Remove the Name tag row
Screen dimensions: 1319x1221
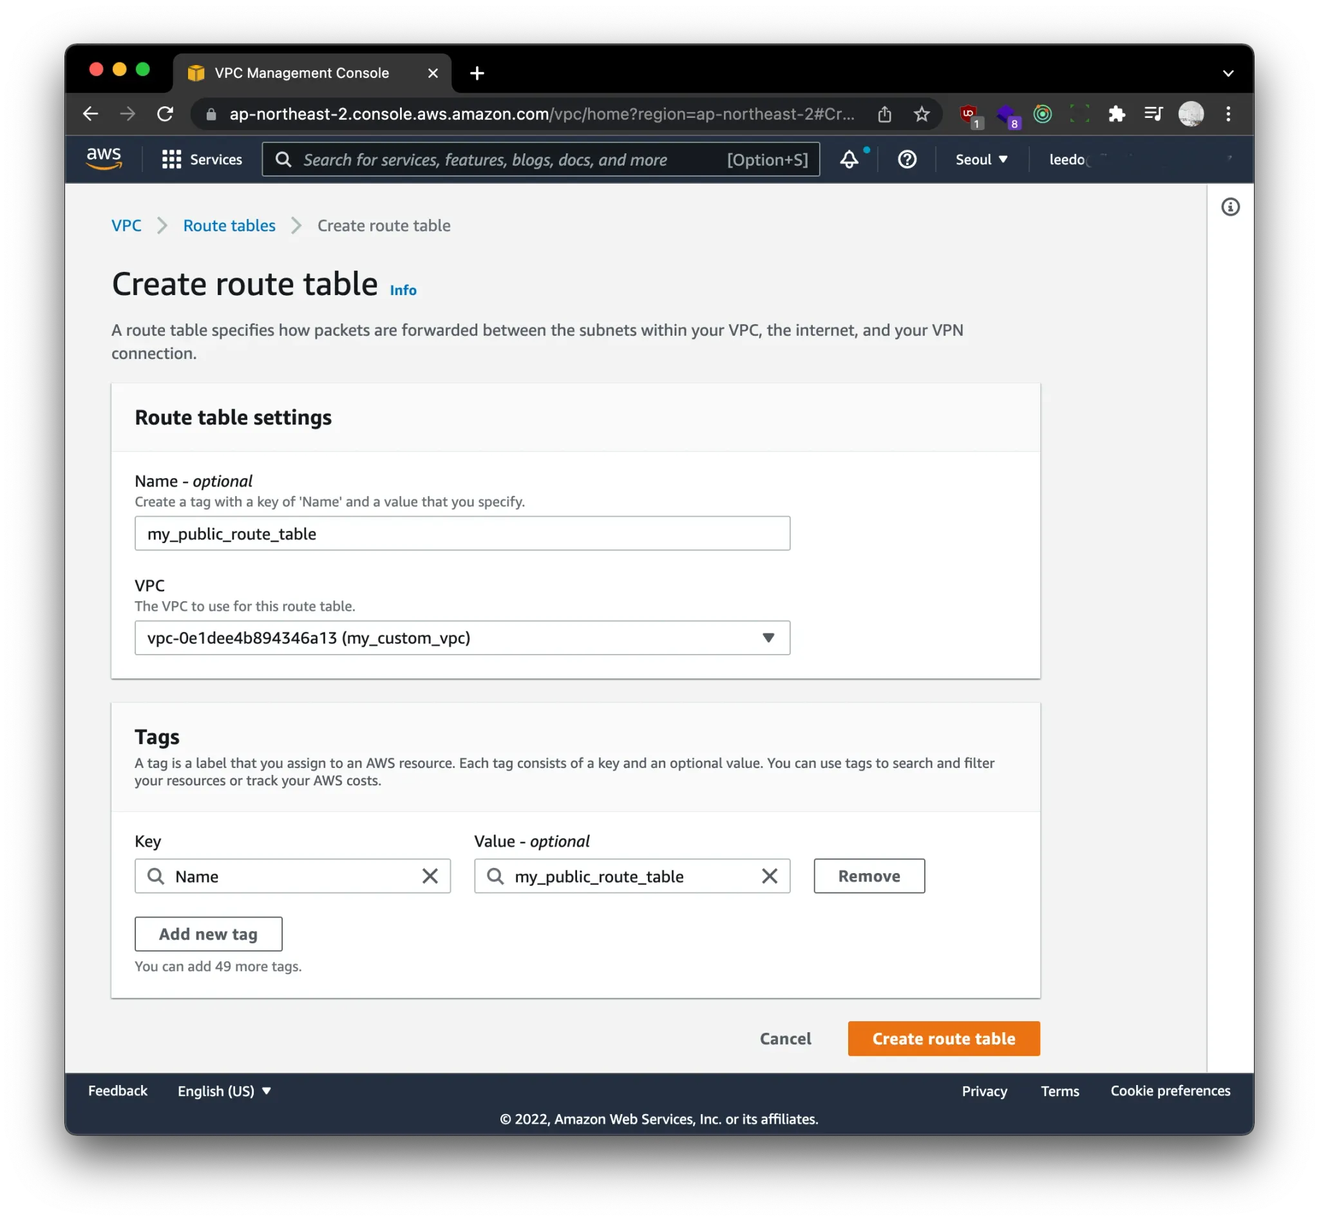tap(869, 876)
